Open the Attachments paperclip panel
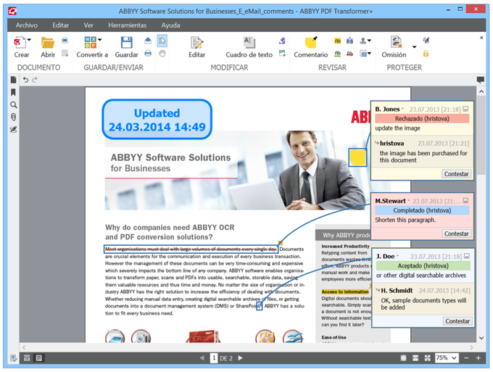Screen dimensions: 493x372 pyautogui.click(x=13, y=117)
